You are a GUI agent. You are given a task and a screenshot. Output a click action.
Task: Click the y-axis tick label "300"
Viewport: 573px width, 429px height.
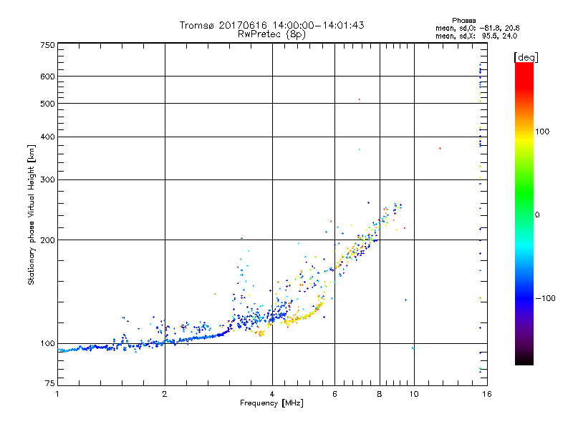point(48,179)
